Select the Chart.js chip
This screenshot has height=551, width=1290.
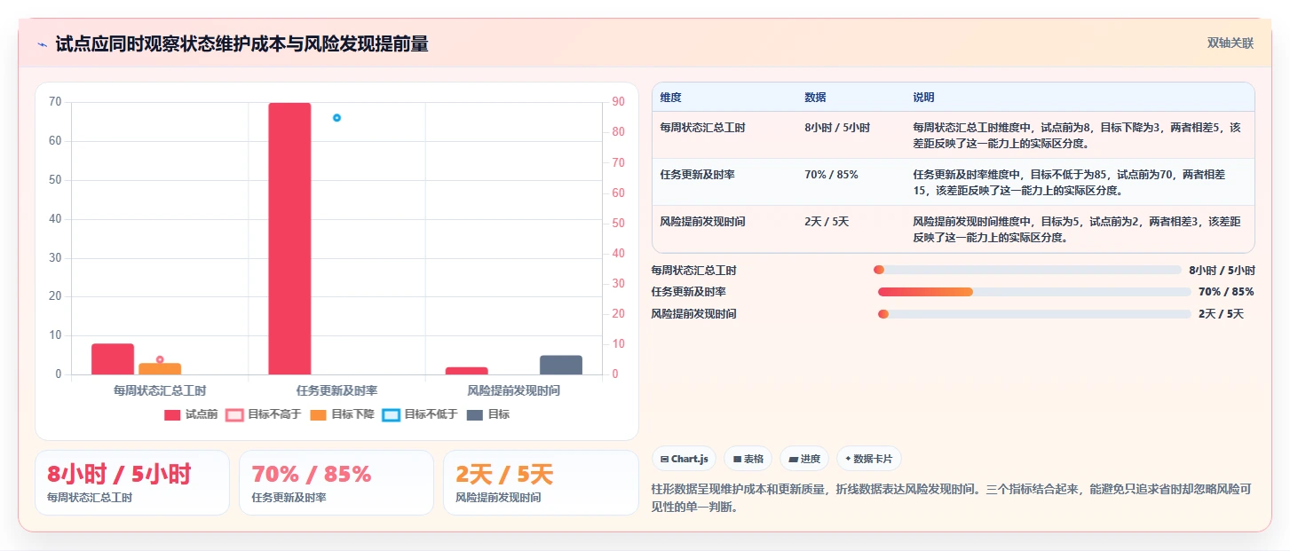[x=685, y=459]
